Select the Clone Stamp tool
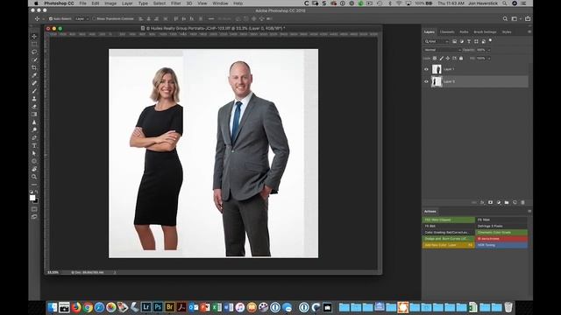Screen dimensions: 561x315 [34, 99]
